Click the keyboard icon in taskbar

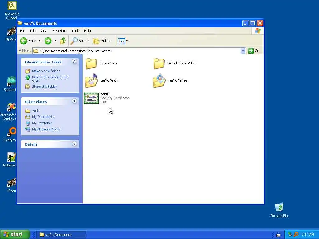coord(279,235)
